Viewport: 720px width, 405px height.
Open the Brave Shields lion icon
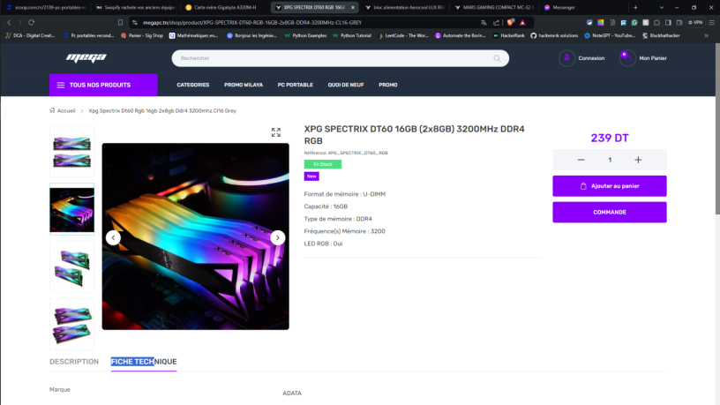pyautogui.click(x=510, y=23)
